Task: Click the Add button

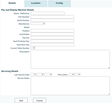Action: tap(21, 100)
